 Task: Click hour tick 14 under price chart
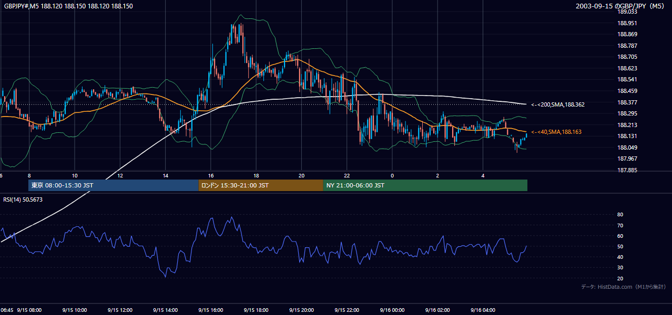(x=165, y=175)
